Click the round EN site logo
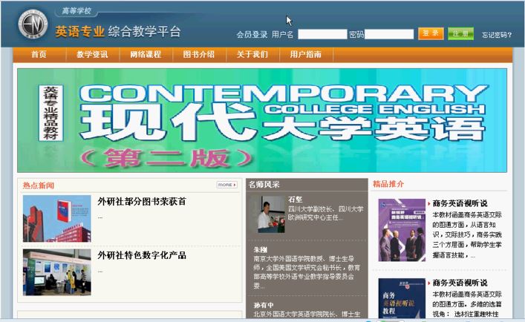 (33, 24)
